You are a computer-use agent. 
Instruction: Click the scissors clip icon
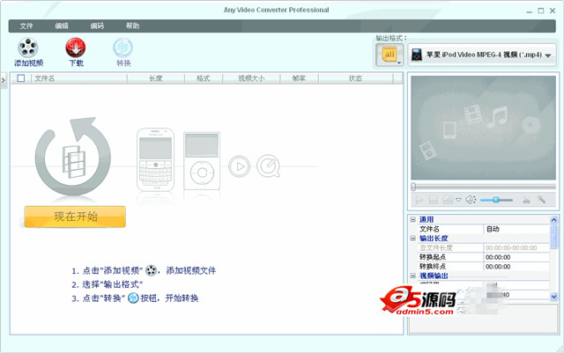click(x=526, y=200)
